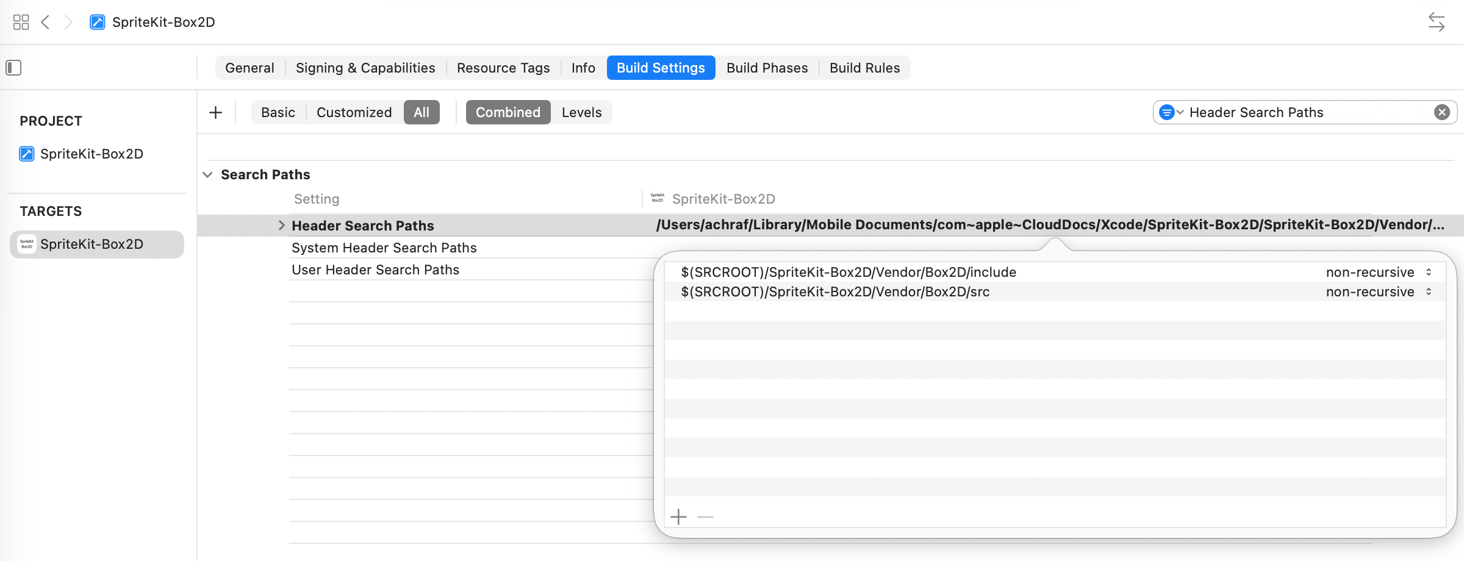
Task: Click the SpriteKit-Box2D project icon in breadcrumb
Action: tap(97, 23)
